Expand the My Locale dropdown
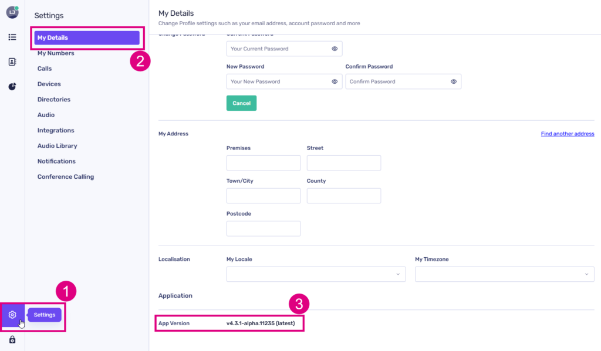The height and width of the screenshot is (351, 601). coord(316,274)
